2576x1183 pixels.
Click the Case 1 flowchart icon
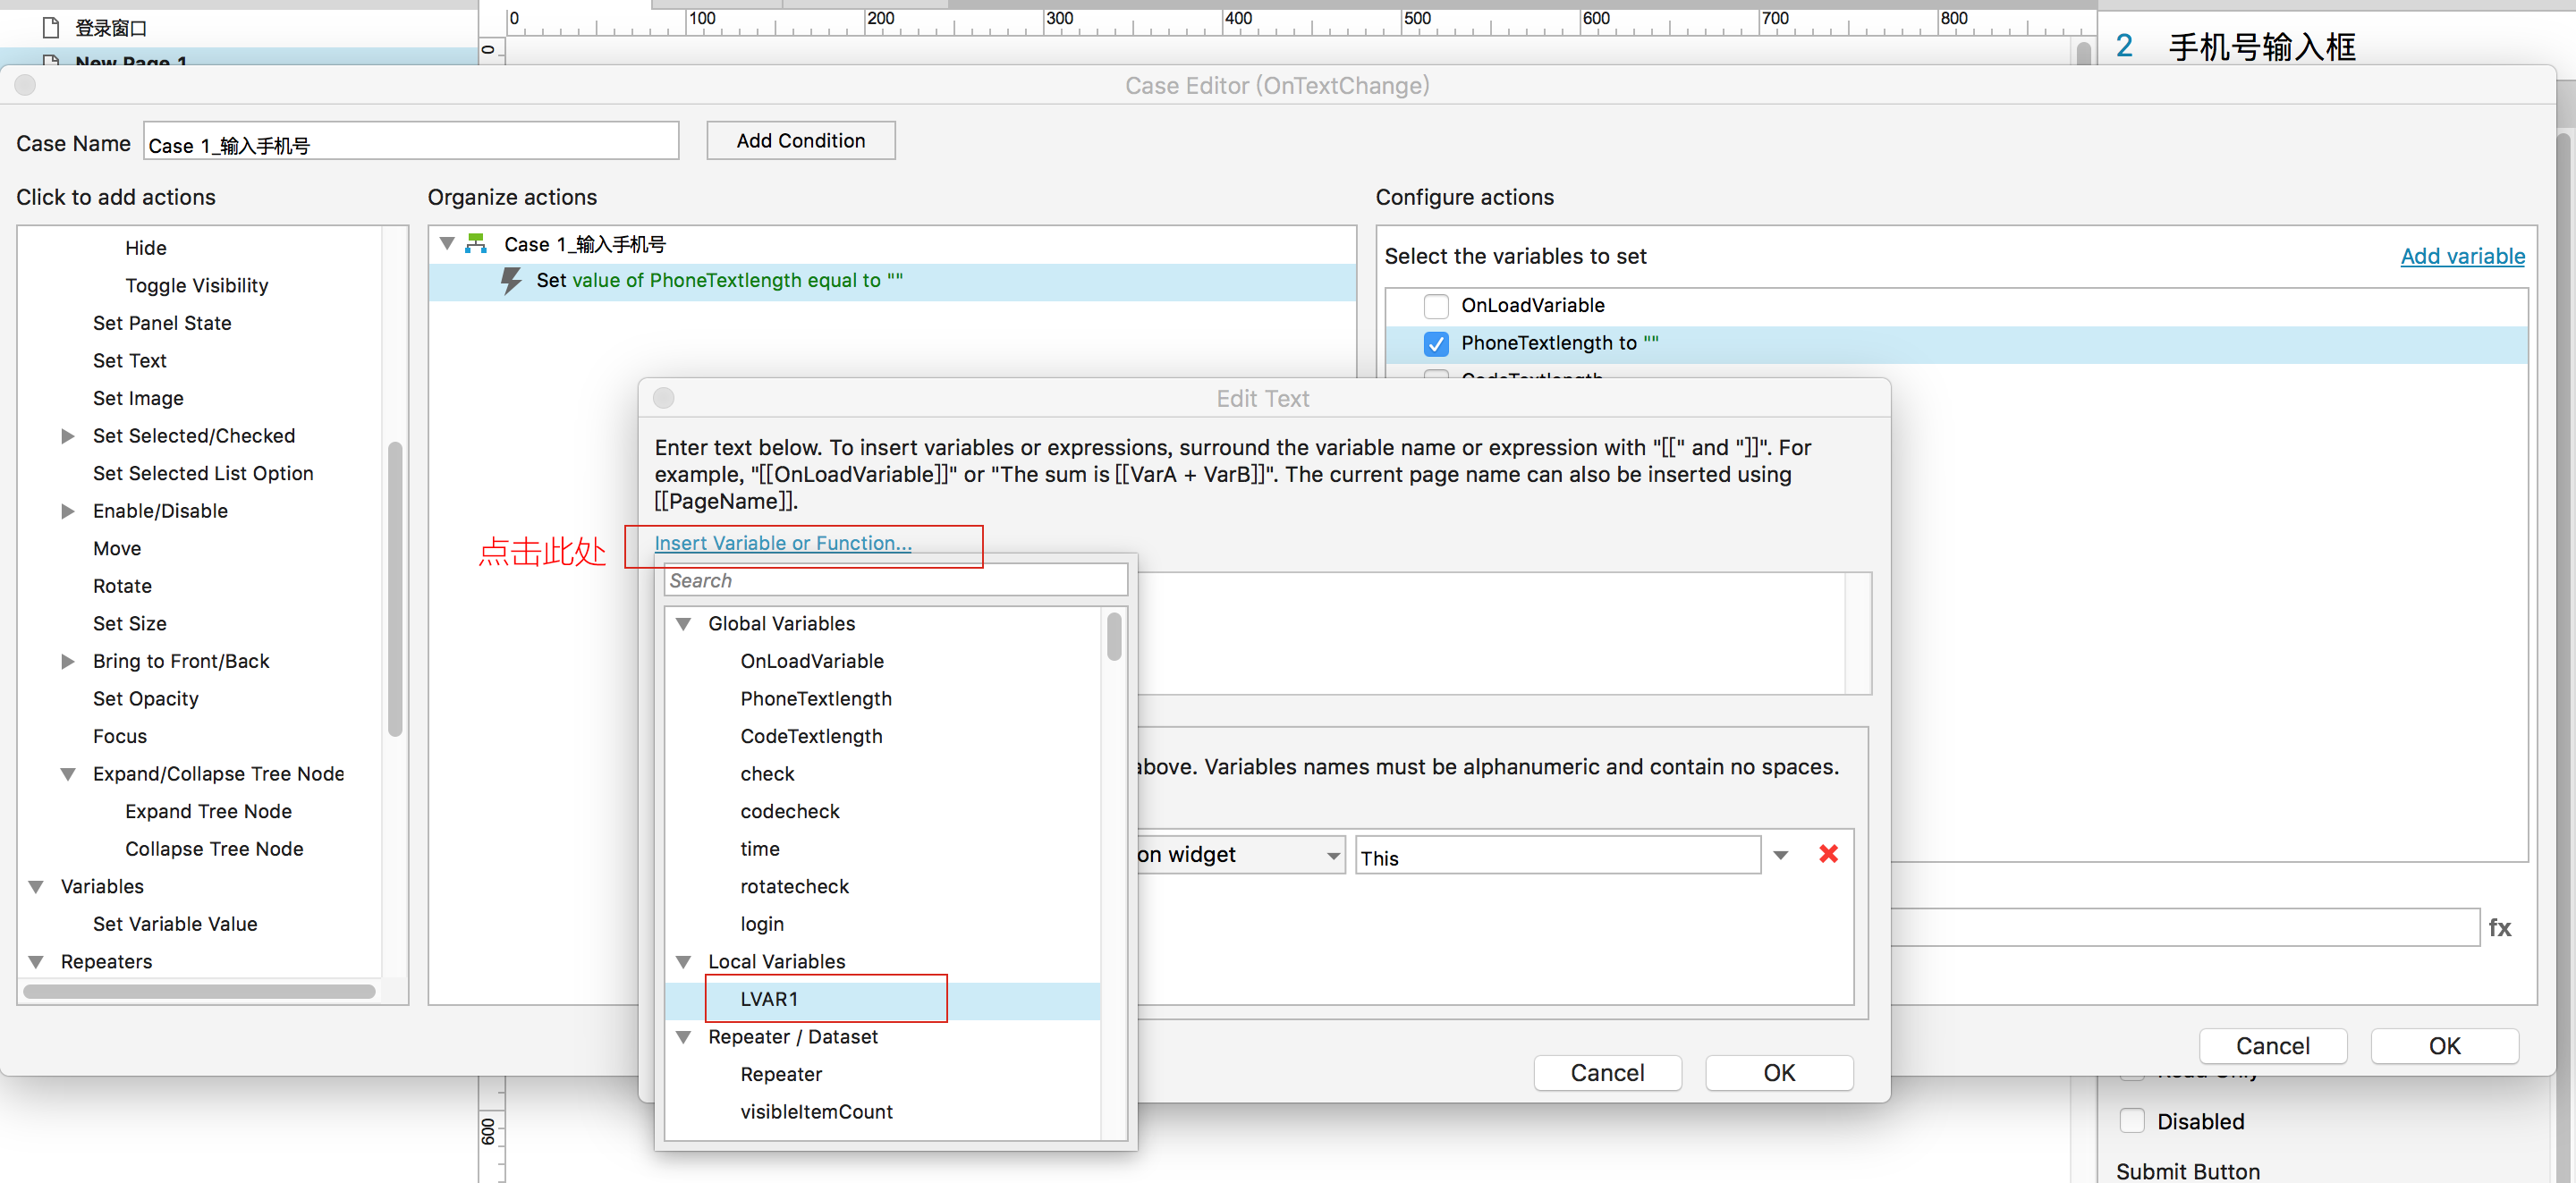[x=476, y=244]
